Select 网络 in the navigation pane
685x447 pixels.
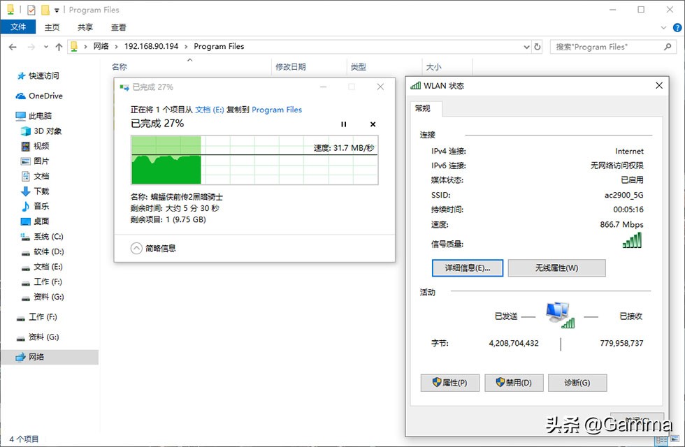tap(35, 356)
